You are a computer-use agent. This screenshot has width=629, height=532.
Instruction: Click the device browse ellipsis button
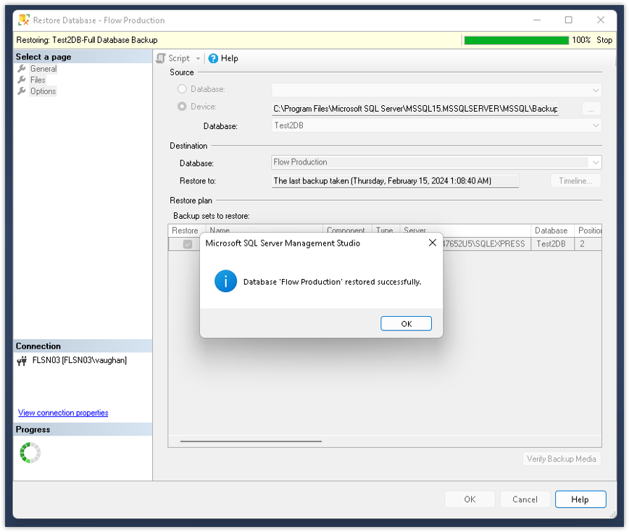[x=591, y=108]
